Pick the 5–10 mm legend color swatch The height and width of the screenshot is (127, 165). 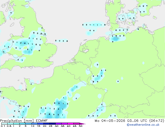tap(28, 124)
